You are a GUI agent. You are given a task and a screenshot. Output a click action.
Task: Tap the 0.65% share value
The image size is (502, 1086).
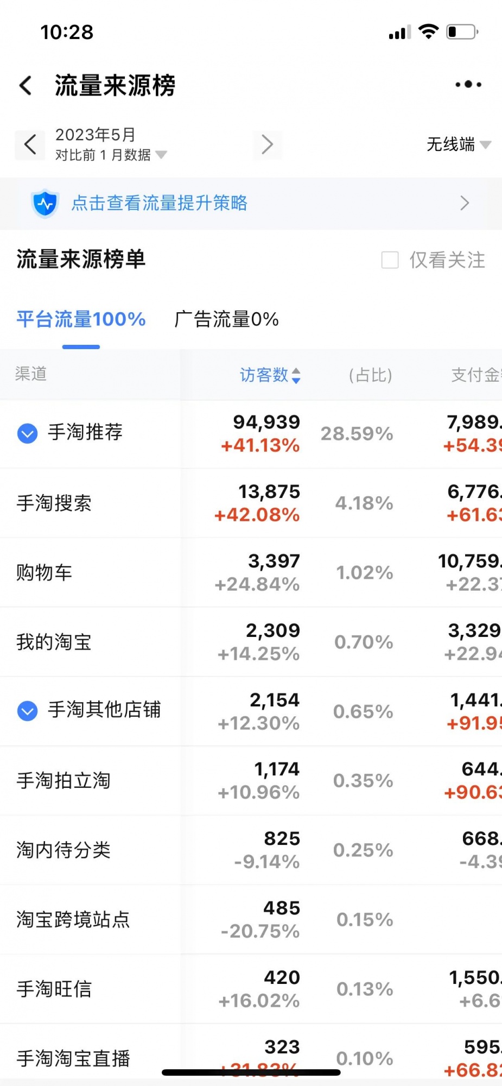pyautogui.click(x=363, y=711)
